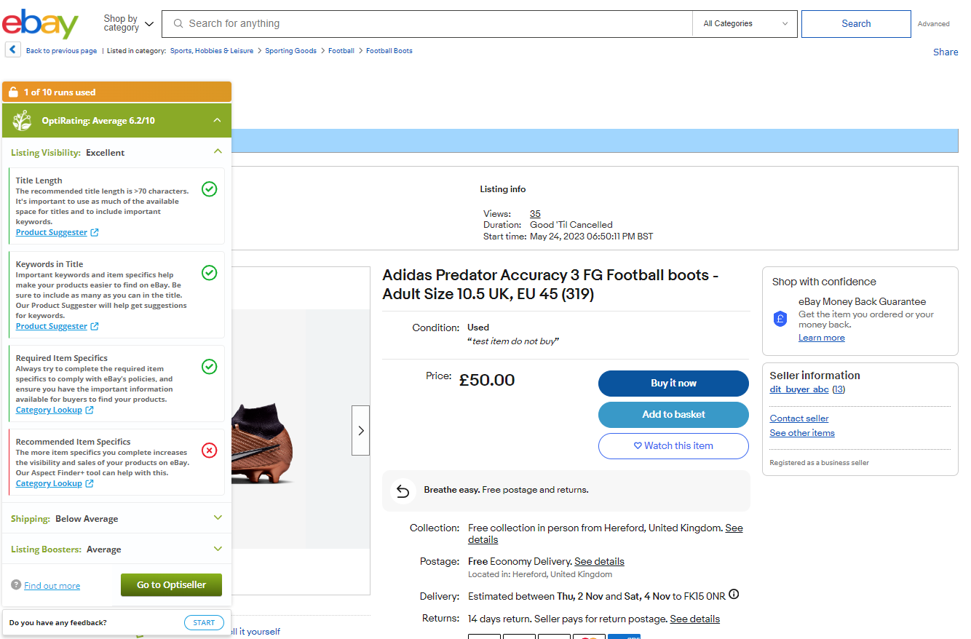The image size is (971, 639).
Task: Click external-link icon under Recommended Item Specifics
Action: pyautogui.click(x=90, y=484)
